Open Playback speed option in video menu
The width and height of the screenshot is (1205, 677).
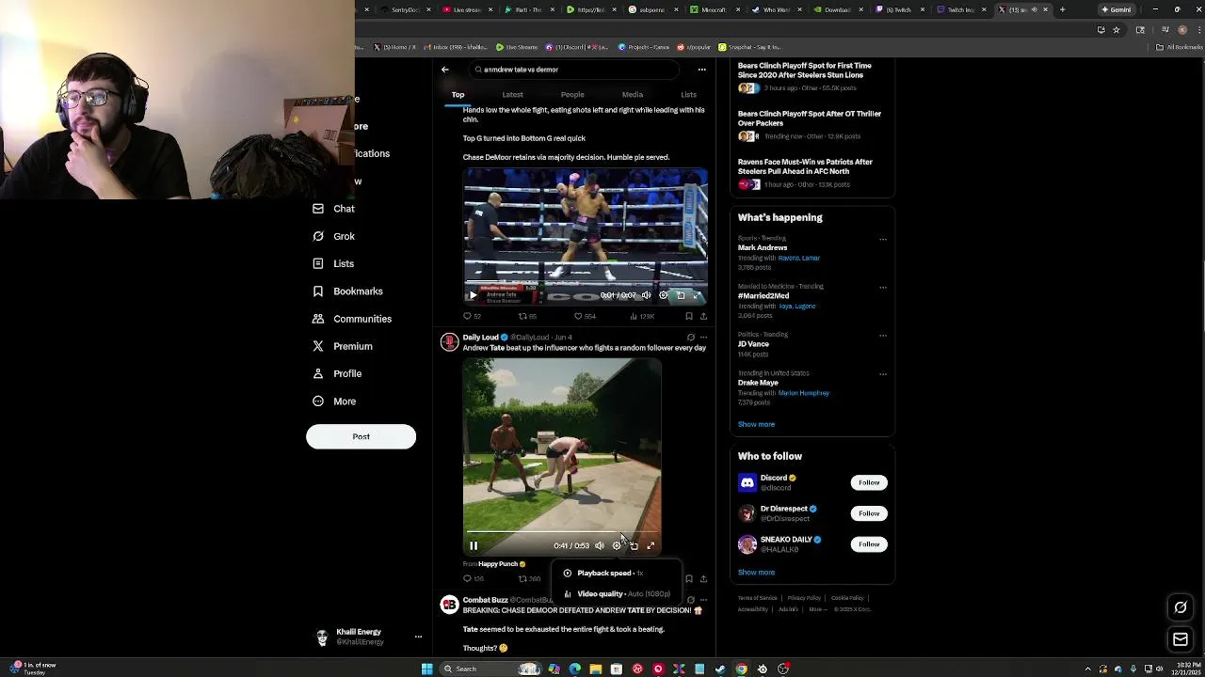615,573
